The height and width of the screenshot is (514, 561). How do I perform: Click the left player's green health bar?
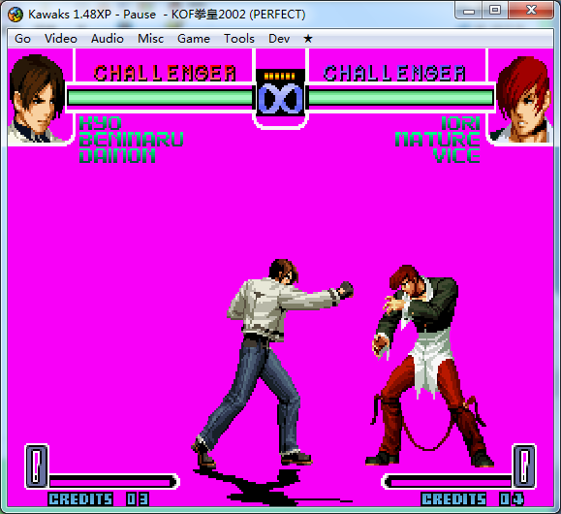[160, 97]
